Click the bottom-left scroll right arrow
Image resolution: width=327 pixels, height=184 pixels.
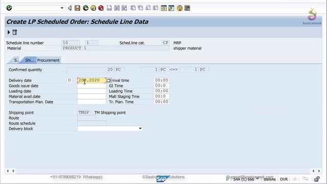(13, 171)
